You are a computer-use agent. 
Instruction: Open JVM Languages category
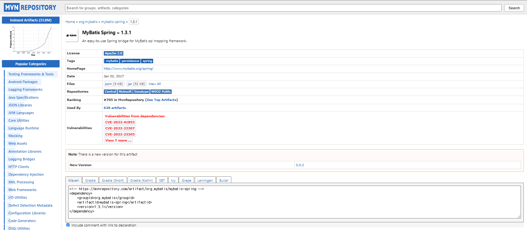tap(21, 113)
